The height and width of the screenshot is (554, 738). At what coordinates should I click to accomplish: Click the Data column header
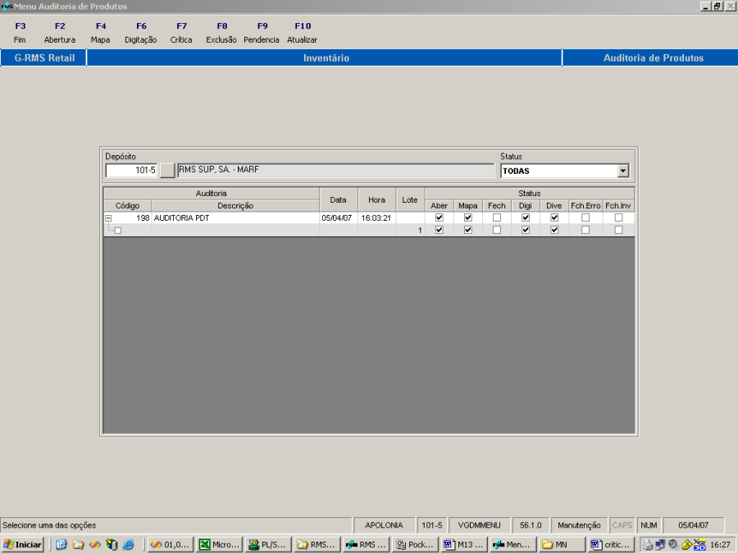(339, 199)
